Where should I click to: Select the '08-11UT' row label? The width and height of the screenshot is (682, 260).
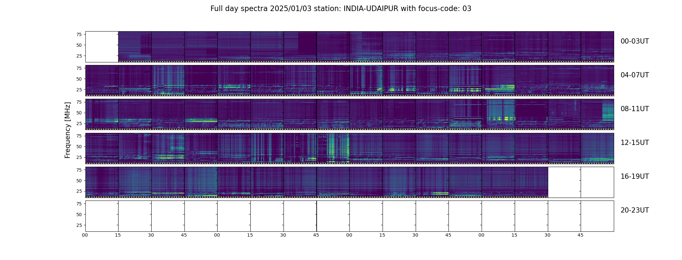pos(635,109)
